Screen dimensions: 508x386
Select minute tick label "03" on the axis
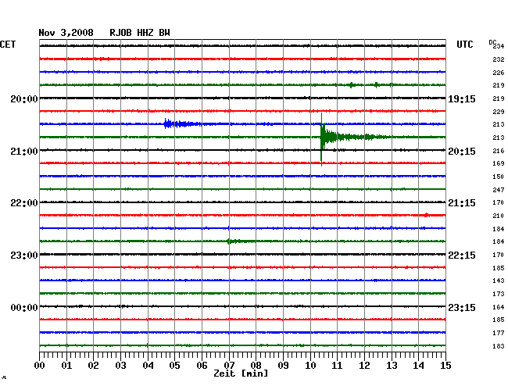120,365
